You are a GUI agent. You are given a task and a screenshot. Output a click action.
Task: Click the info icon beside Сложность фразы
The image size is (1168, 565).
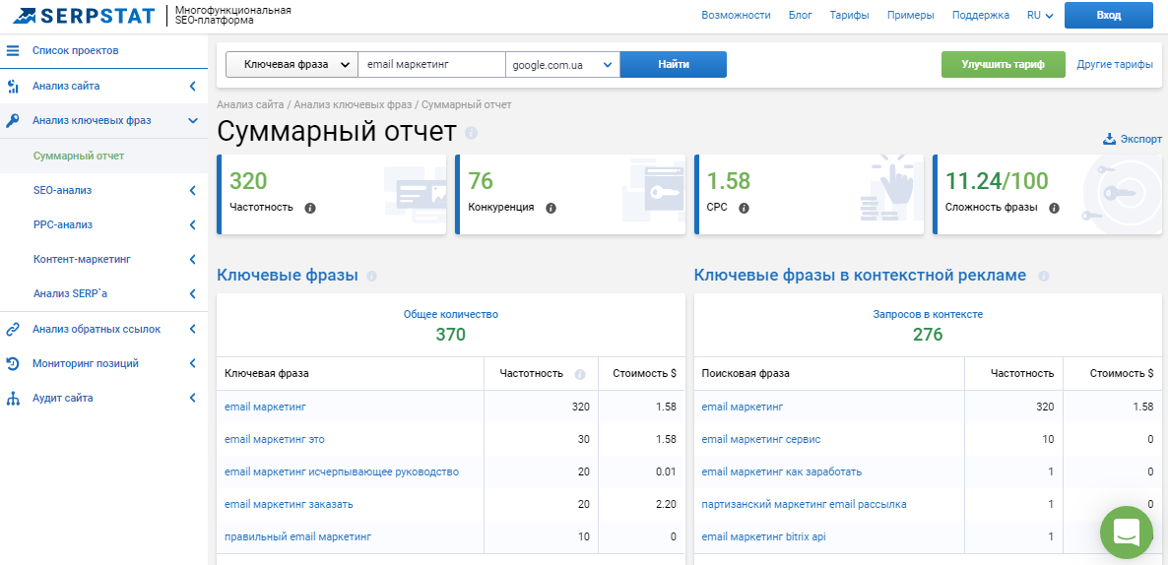click(1054, 208)
